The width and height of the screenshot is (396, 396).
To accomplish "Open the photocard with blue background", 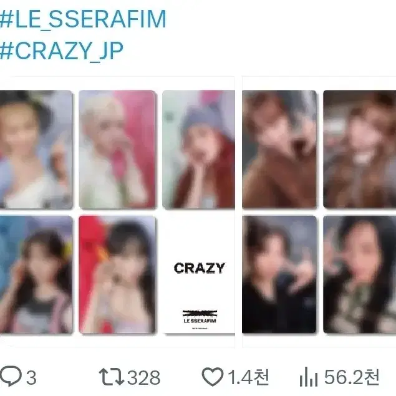I will (36, 274).
